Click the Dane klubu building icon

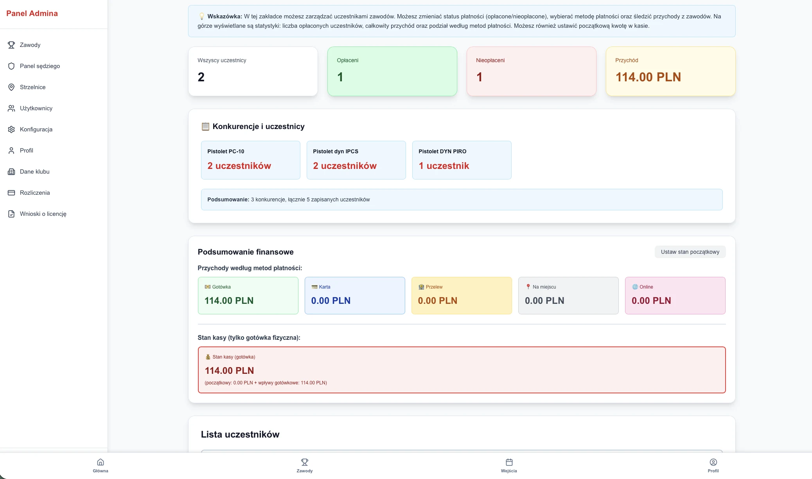click(11, 172)
